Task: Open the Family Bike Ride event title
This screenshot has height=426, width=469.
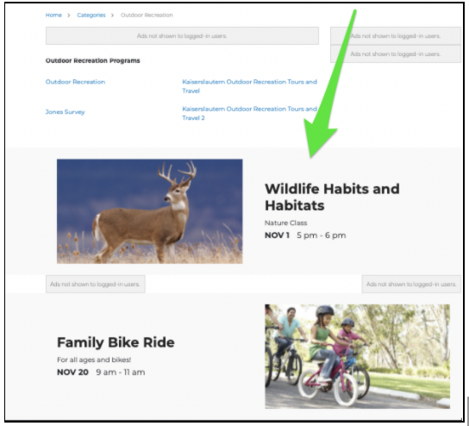Action: pos(116,342)
